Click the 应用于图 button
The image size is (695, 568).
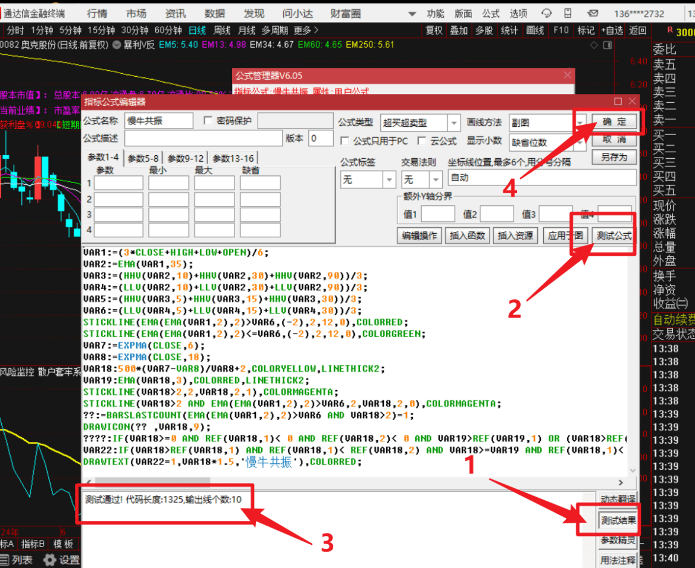[x=565, y=236]
